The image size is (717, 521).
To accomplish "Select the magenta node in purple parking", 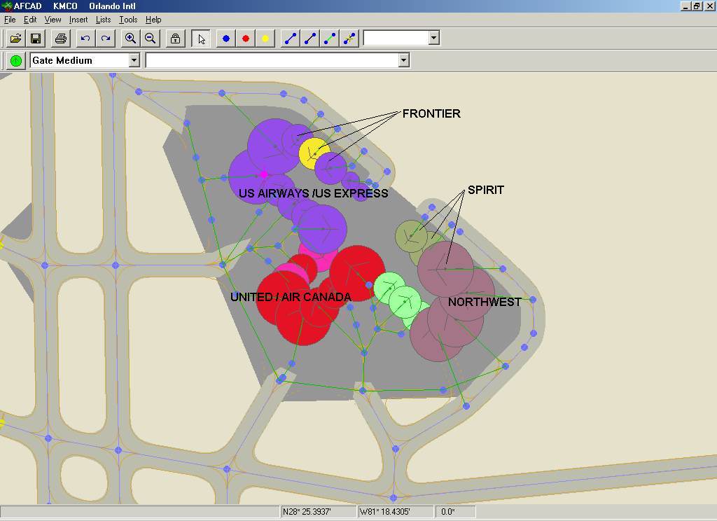I will [x=264, y=174].
